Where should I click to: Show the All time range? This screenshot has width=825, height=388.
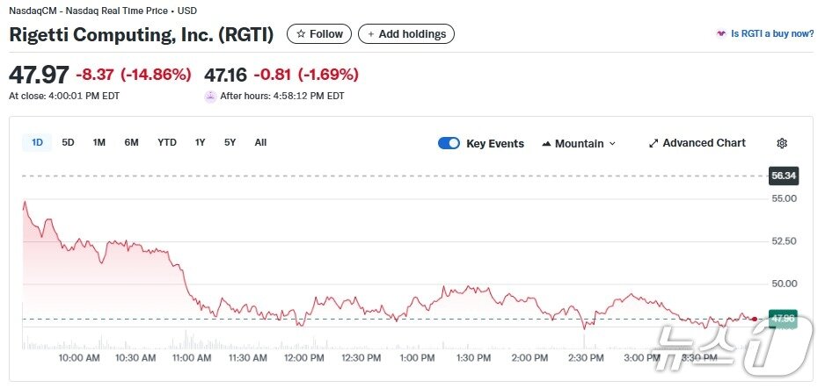260,142
